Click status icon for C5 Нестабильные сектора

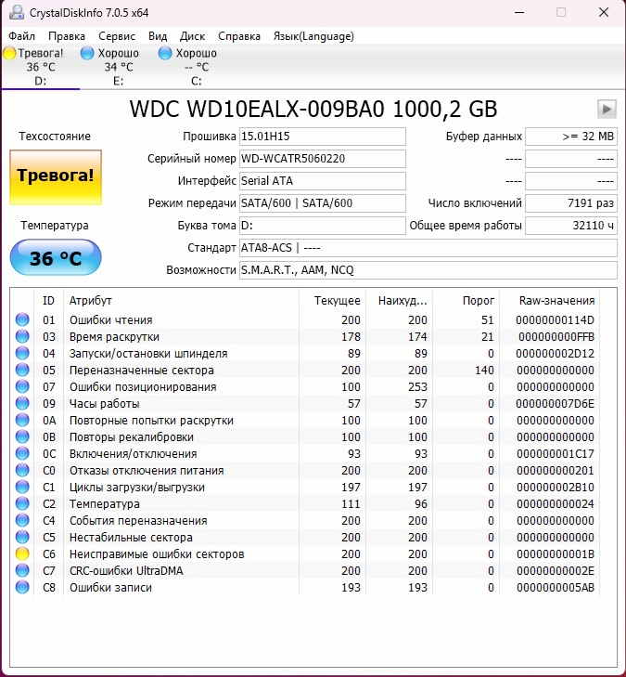22,537
